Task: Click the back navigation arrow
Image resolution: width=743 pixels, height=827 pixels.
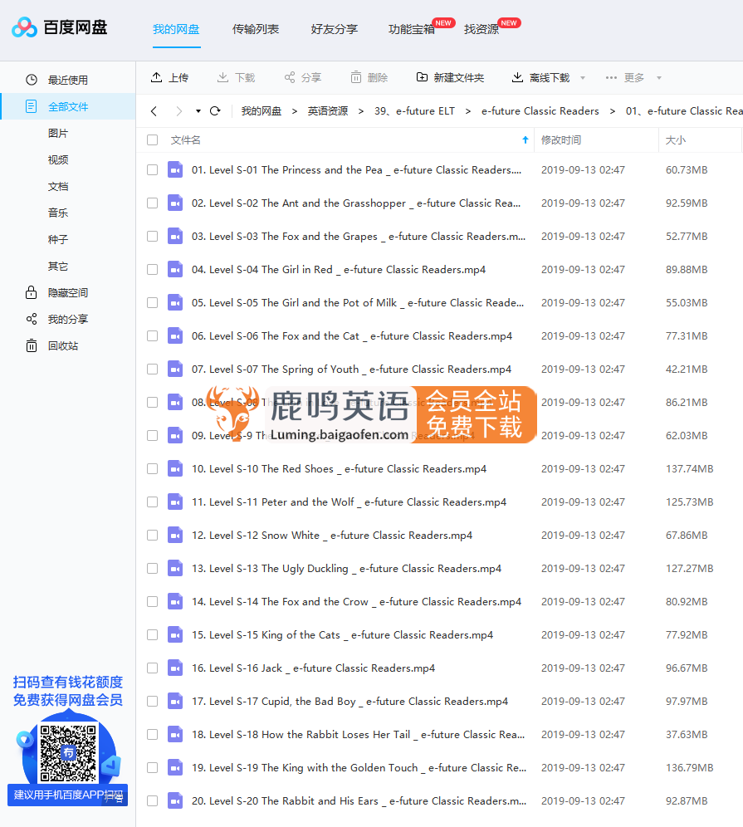Action: coord(154,110)
